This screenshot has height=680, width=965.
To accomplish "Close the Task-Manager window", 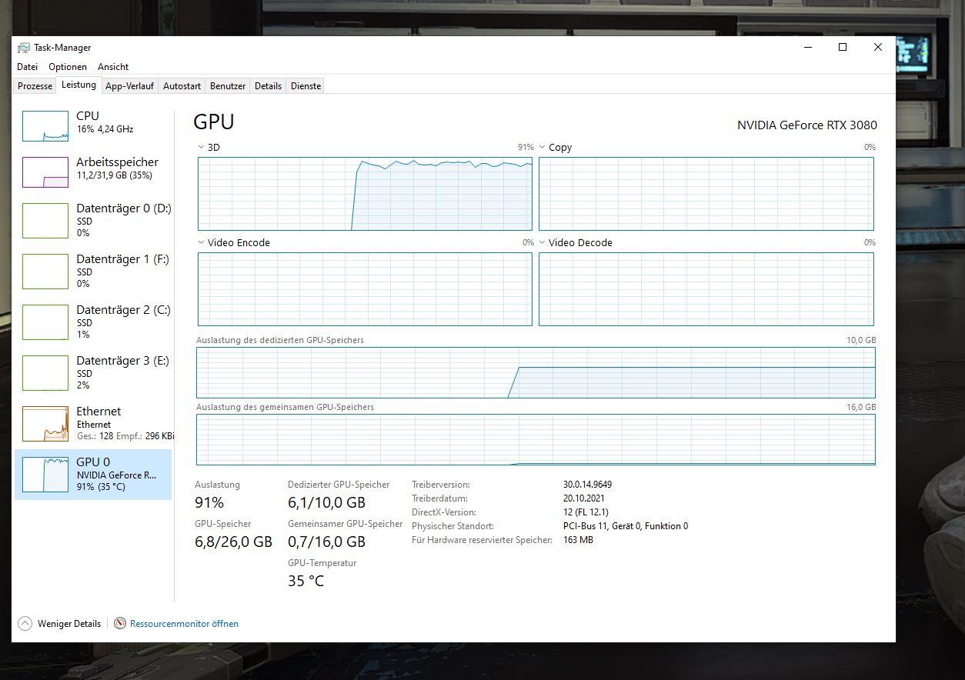I will (878, 47).
